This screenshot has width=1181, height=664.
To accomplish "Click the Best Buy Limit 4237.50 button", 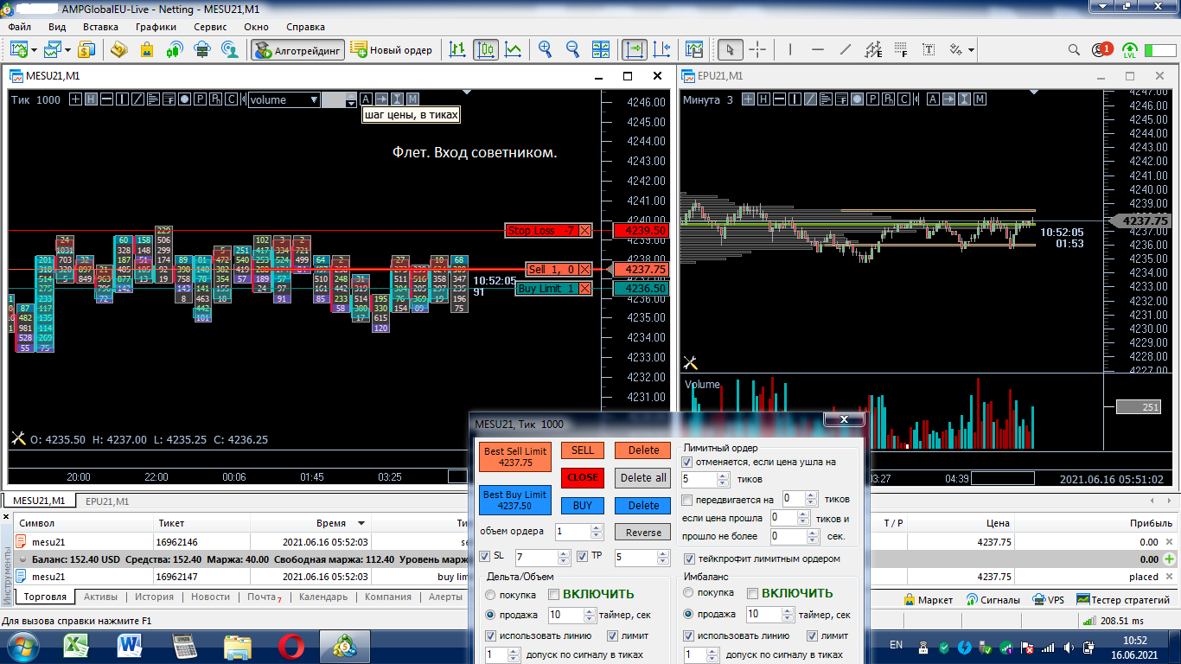I will (x=515, y=500).
